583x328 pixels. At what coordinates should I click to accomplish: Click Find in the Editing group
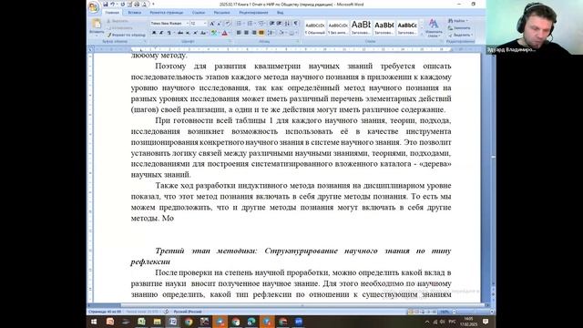click(x=458, y=21)
